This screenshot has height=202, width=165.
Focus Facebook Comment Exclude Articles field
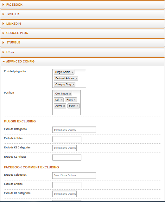[67, 185]
